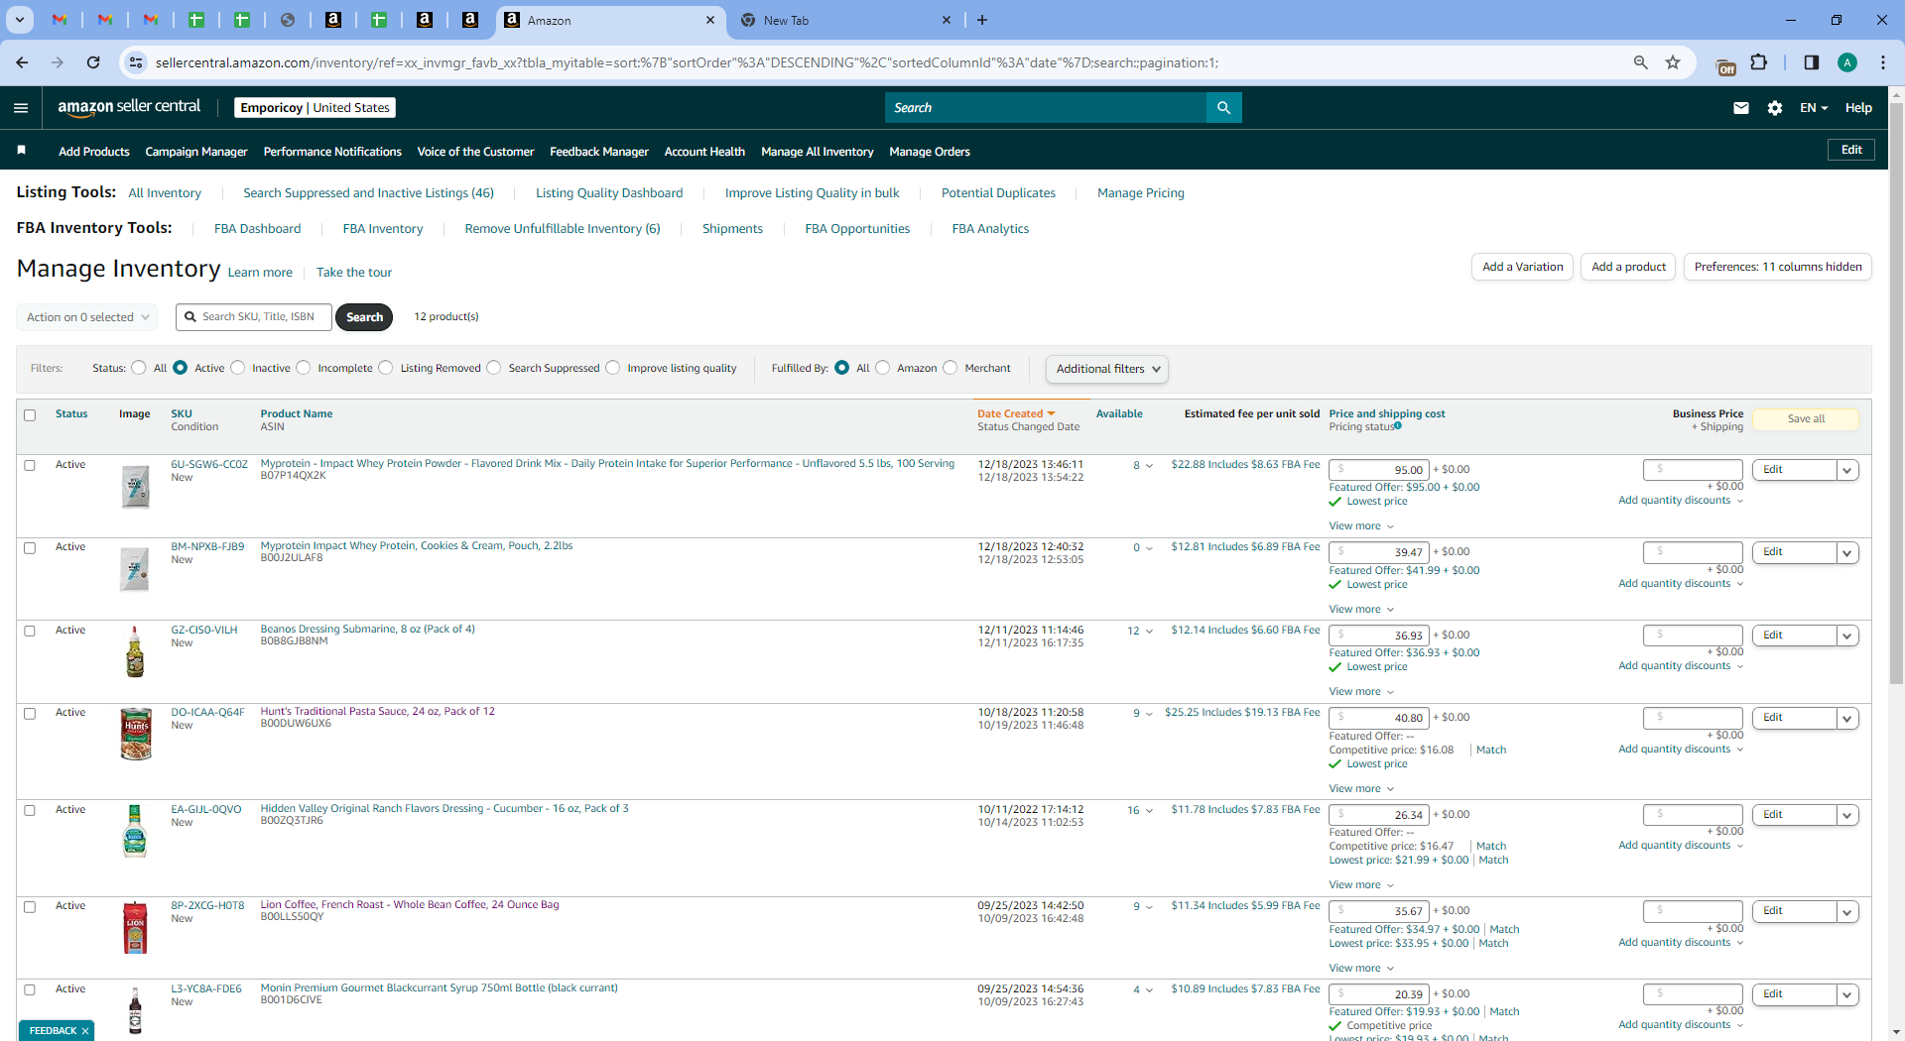Sort by the Date Created column header
Viewport: 1905px width, 1041px height.
1016,414
